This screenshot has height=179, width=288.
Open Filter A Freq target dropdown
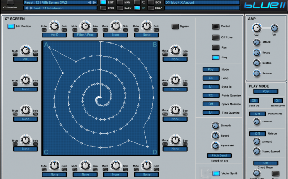85,35
